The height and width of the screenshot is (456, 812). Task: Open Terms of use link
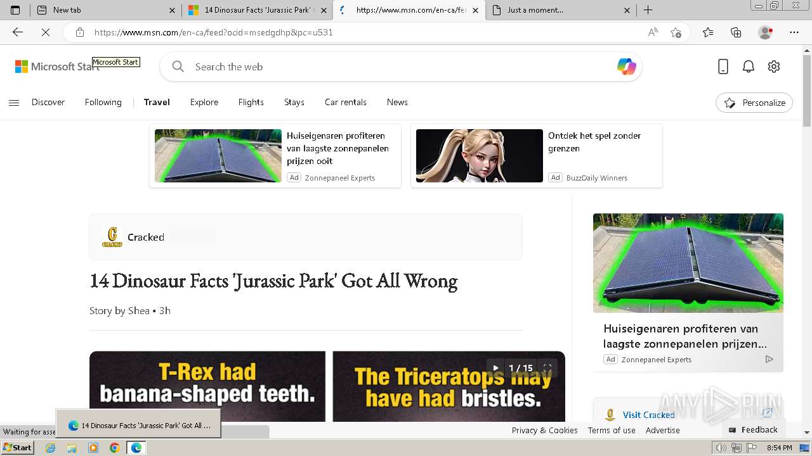(612, 430)
